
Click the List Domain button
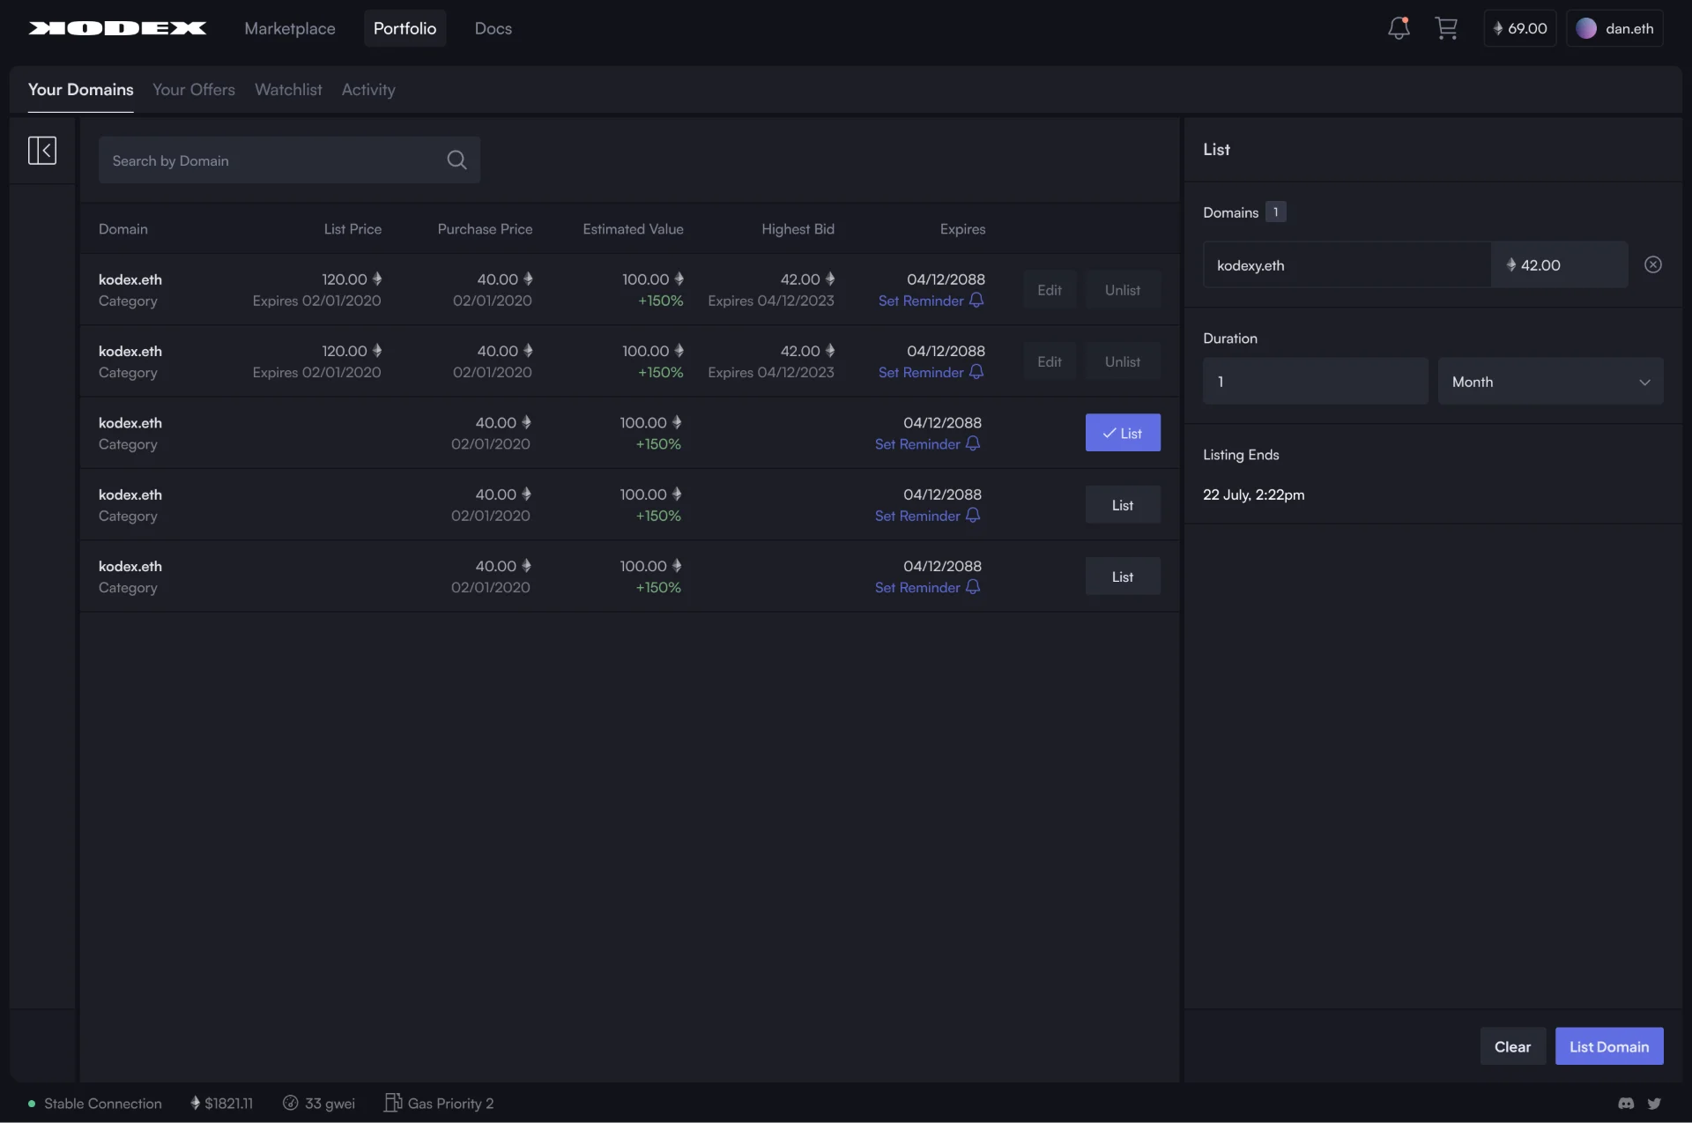point(1609,1046)
